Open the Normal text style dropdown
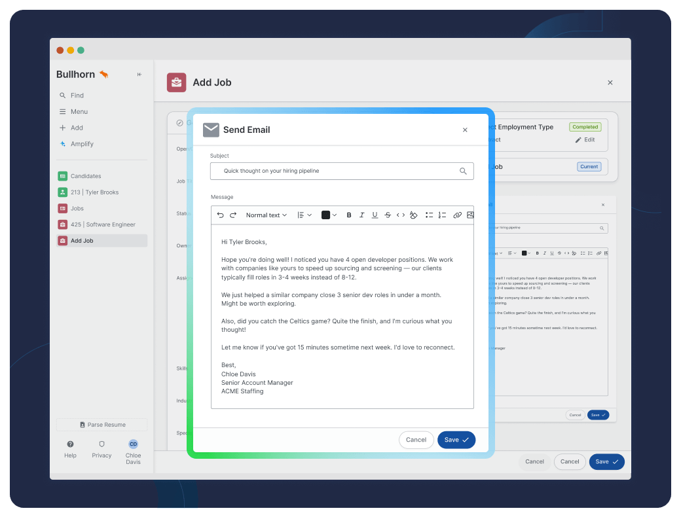Viewport: 681px width, 517px height. click(x=267, y=215)
